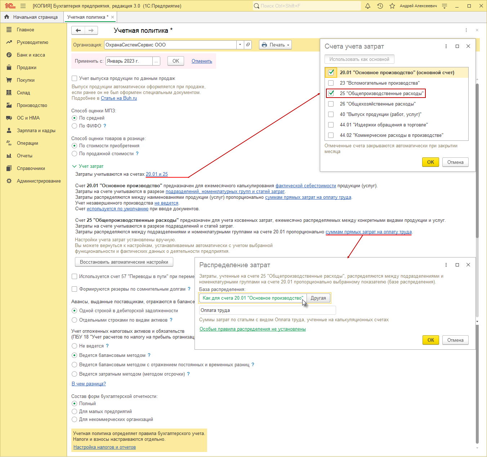Go back with the left arrow button
487x457 pixels.
pyautogui.click(x=78, y=31)
